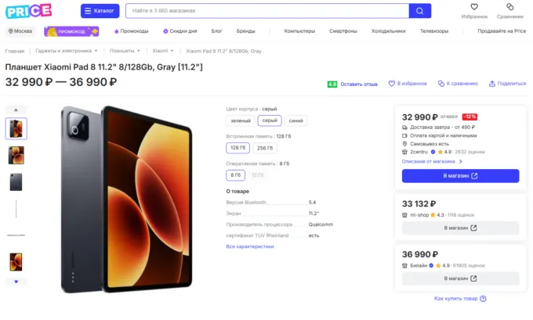Screen dimensions: 533x320
Task: Click card payment icon near Оплата картой
Action: (404, 135)
